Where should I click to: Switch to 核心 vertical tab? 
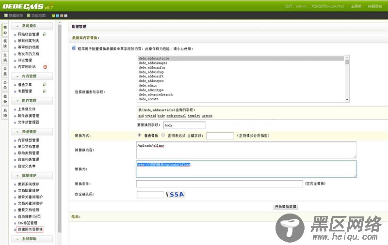click(x=5, y=30)
